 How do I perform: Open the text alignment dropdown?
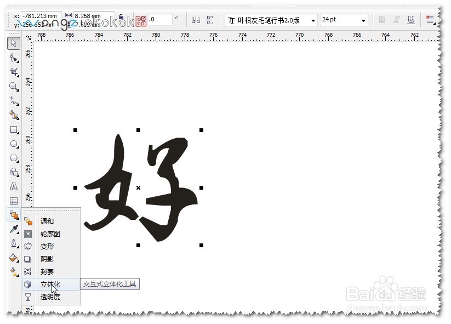(x=431, y=20)
